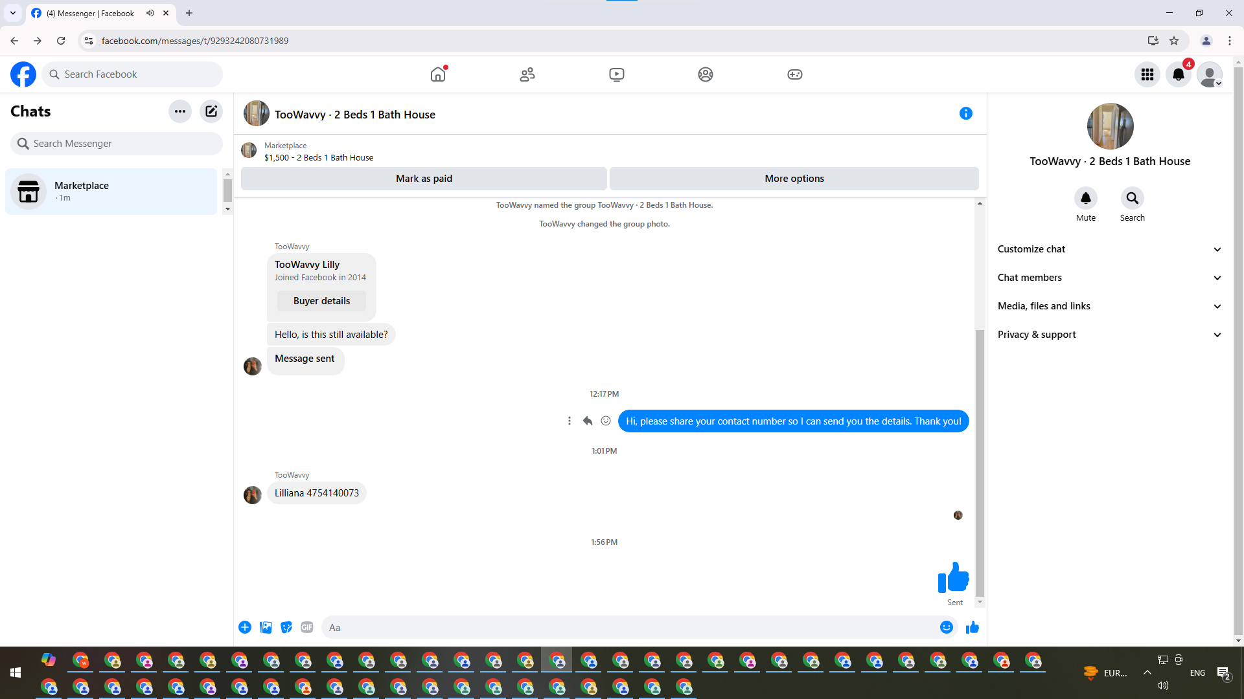The width and height of the screenshot is (1244, 699).
Task: Send a thumbs up like
Action: coord(972,627)
